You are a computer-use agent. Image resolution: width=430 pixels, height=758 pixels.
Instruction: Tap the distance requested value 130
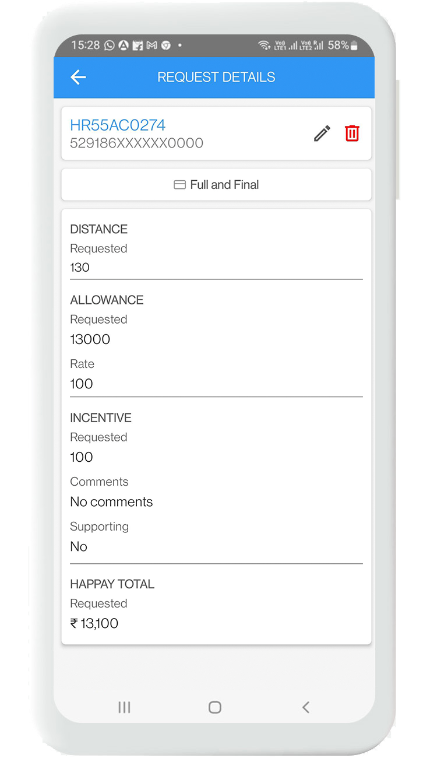tap(80, 268)
